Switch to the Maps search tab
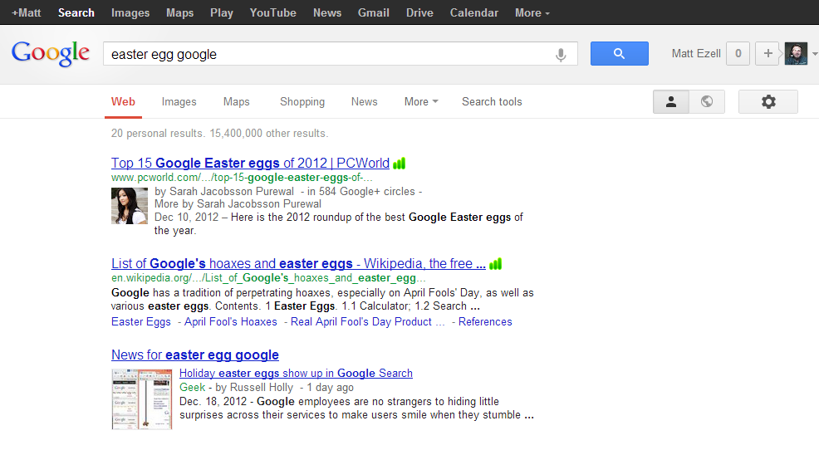819x450 pixels. pos(237,102)
